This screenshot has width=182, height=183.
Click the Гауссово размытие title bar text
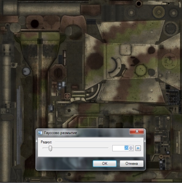(x=61, y=133)
